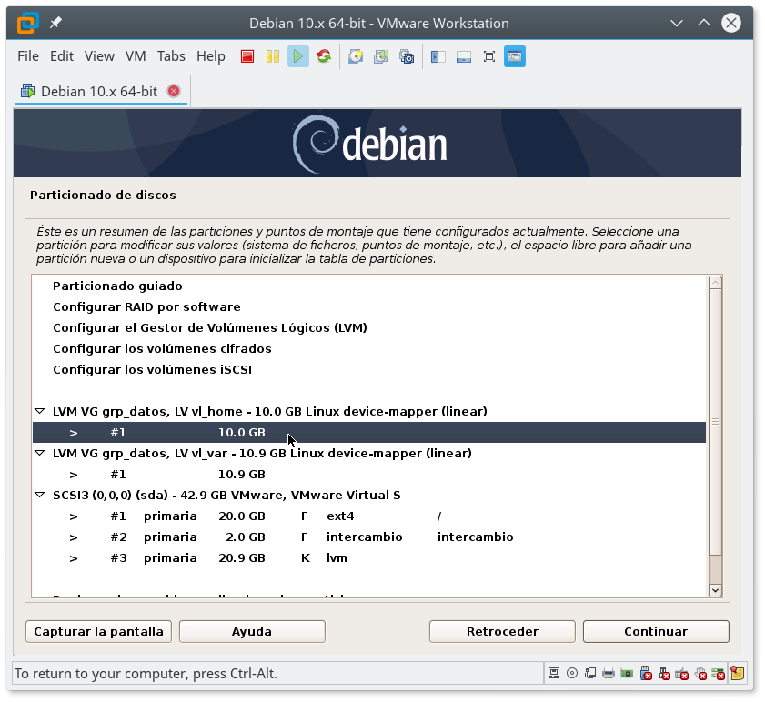This screenshot has width=765, height=702.
Task: Click the disconnected USB device icon after the blue drive
Action: pos(664,674)
